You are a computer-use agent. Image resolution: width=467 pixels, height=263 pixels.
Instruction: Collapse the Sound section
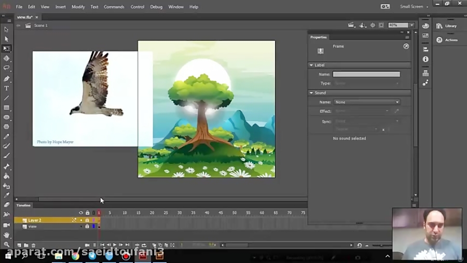pos(311,93)
